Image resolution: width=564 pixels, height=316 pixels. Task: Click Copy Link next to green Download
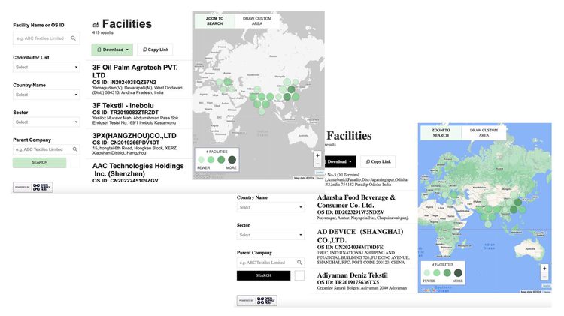pyautogui.click(x=156, y=50)
